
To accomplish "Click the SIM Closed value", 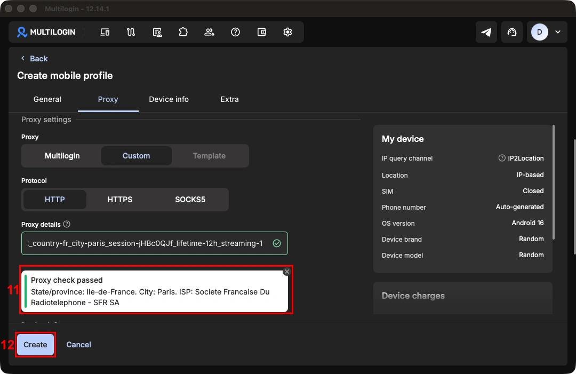I will point(533,191).
